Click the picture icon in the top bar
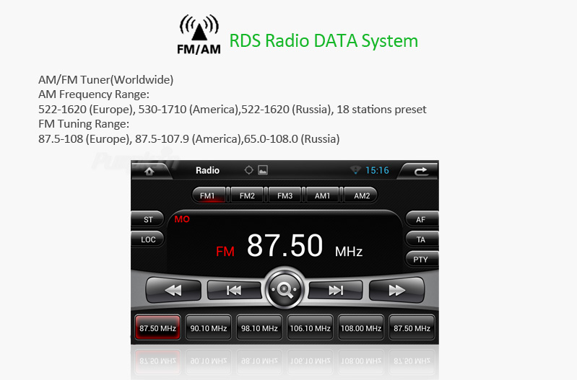 pos(263,171)
